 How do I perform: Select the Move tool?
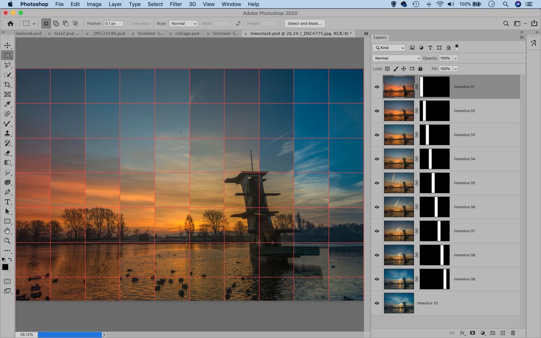(x=7, y=45)
